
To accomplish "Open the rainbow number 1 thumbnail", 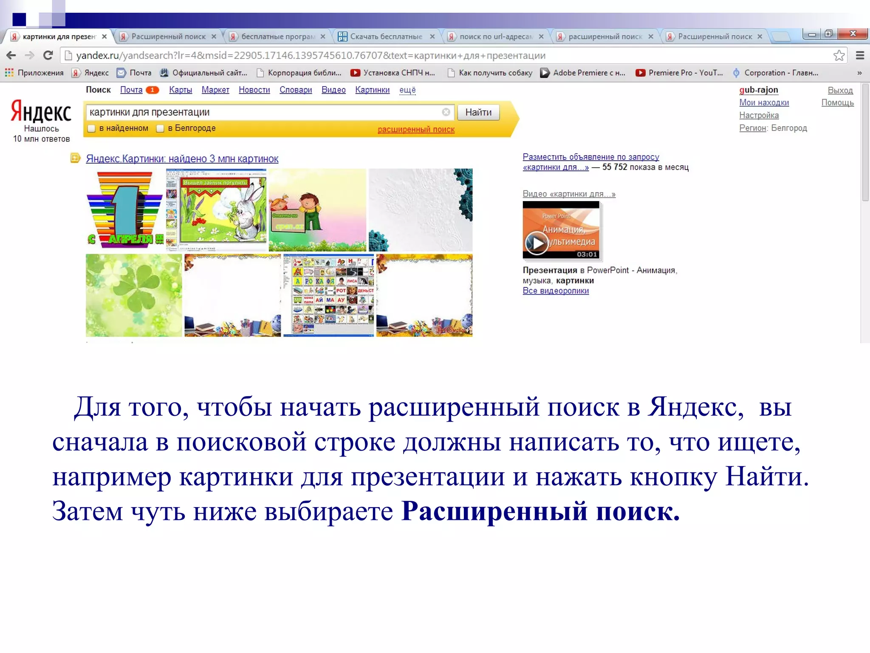I will (x=125, y=210).
